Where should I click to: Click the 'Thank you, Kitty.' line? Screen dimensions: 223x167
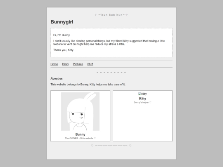pyautogui.click(x=64, y=50)
